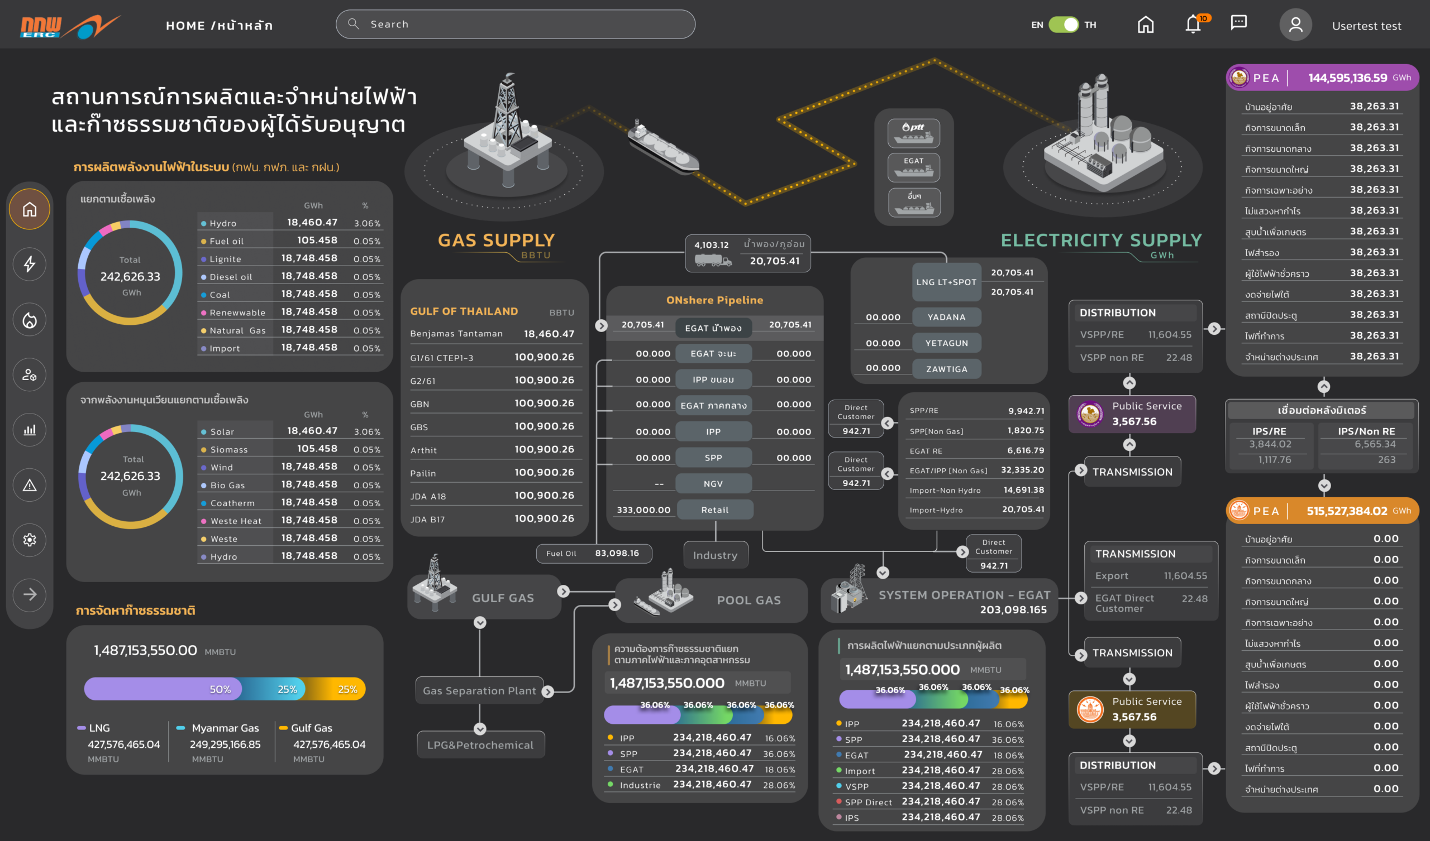Click the warning triangle alert icon

(x=30, y=485)
